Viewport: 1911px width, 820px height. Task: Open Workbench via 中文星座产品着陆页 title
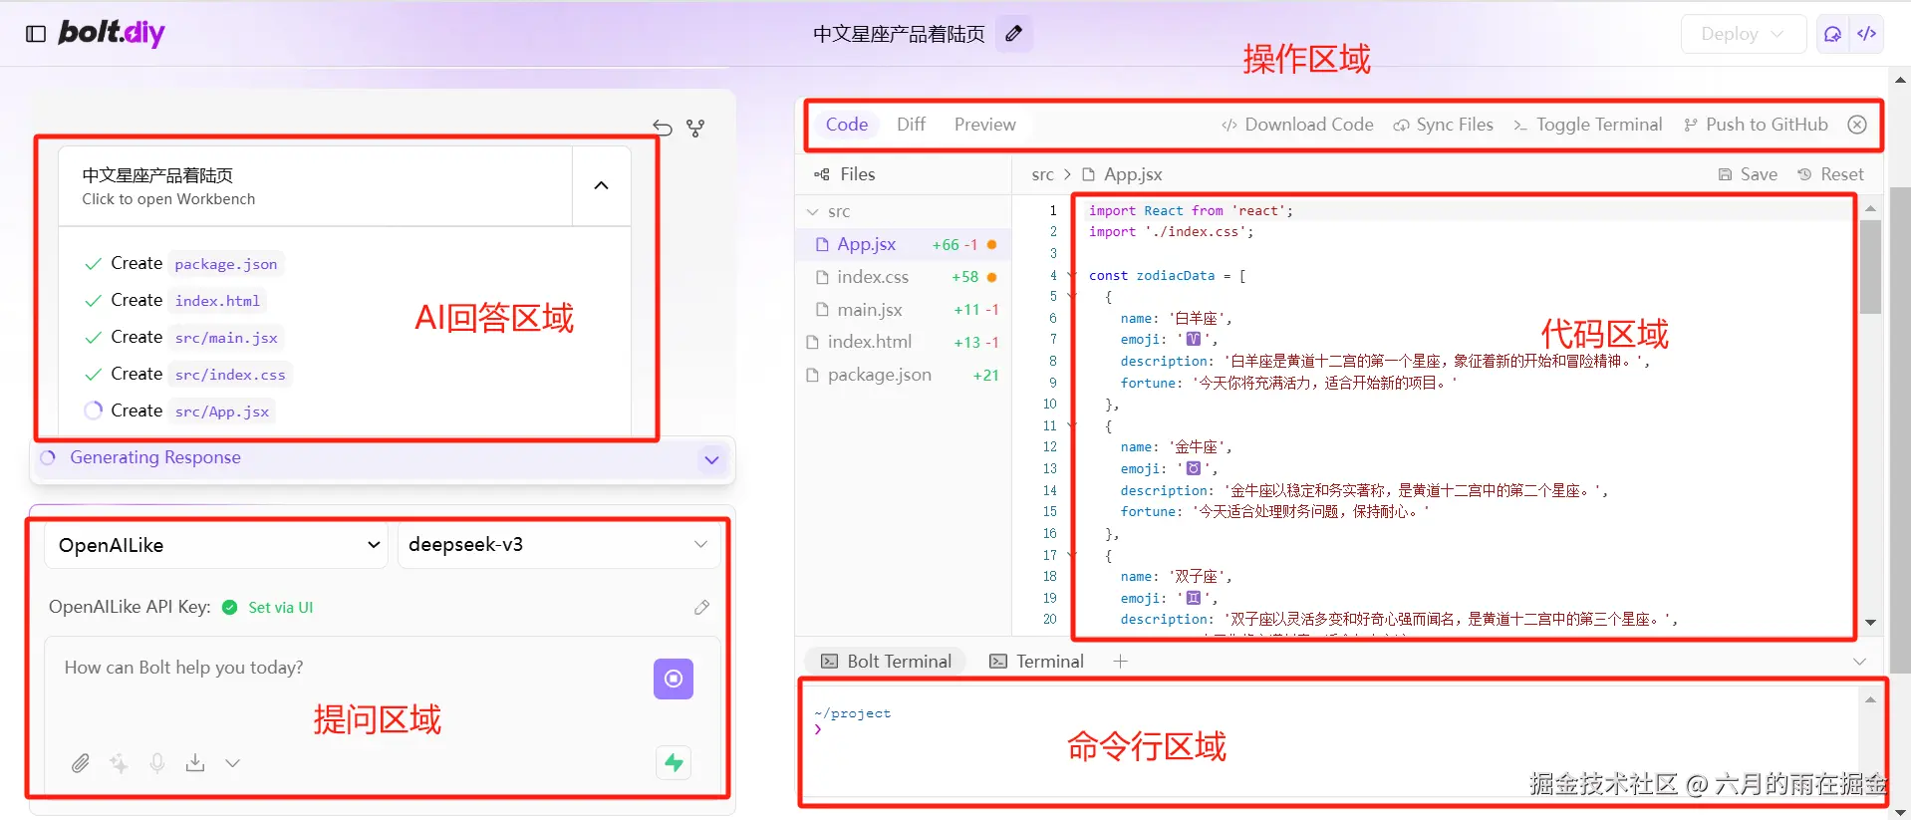(315, 186)
